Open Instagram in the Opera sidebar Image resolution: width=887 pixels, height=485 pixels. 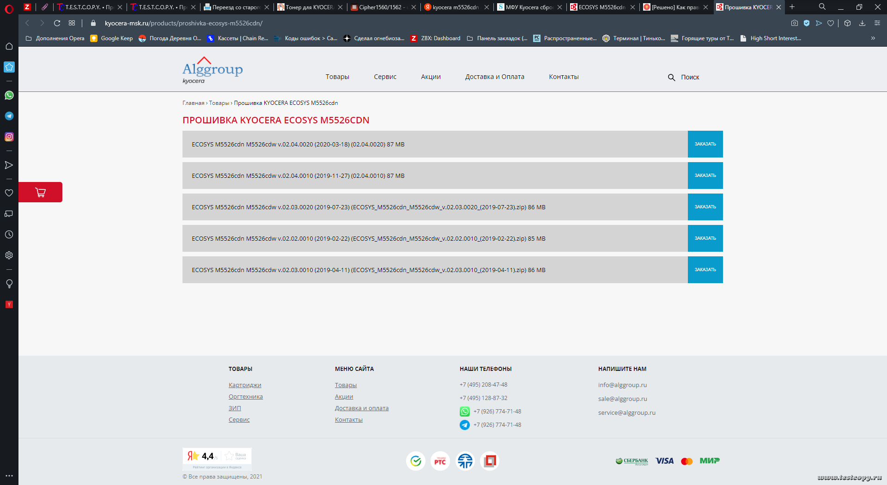(9, 137)
